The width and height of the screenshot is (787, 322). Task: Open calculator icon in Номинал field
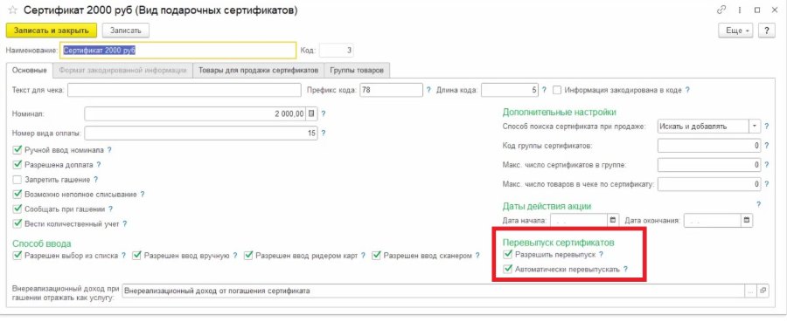click(x=311, y=113)
